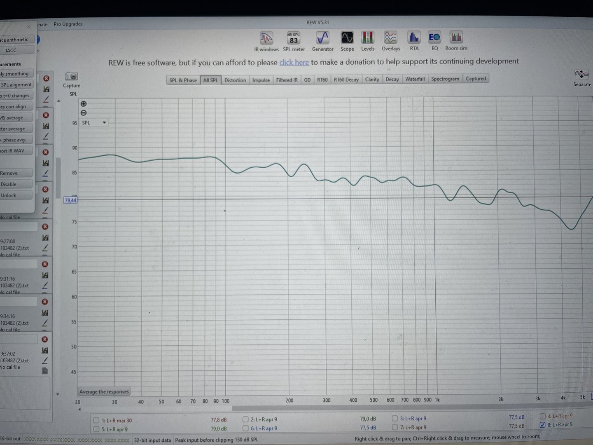This screenshot has width=593, height=445.
Task: Click the measurement list vertical scrollbar
Action: tap(58, 177)
